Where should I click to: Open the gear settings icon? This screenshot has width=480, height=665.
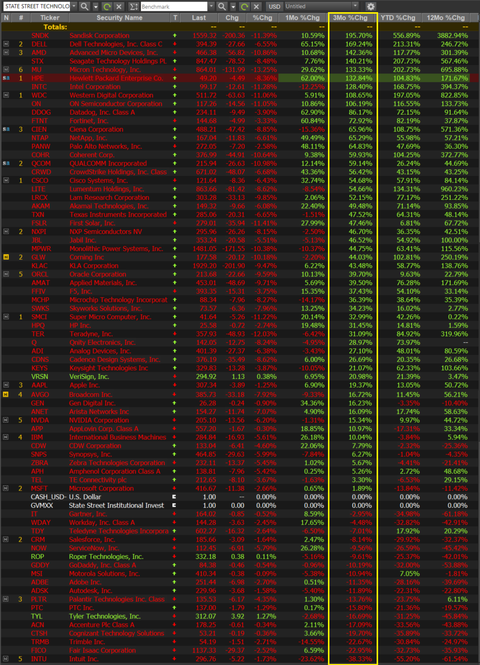pos(371,7)
